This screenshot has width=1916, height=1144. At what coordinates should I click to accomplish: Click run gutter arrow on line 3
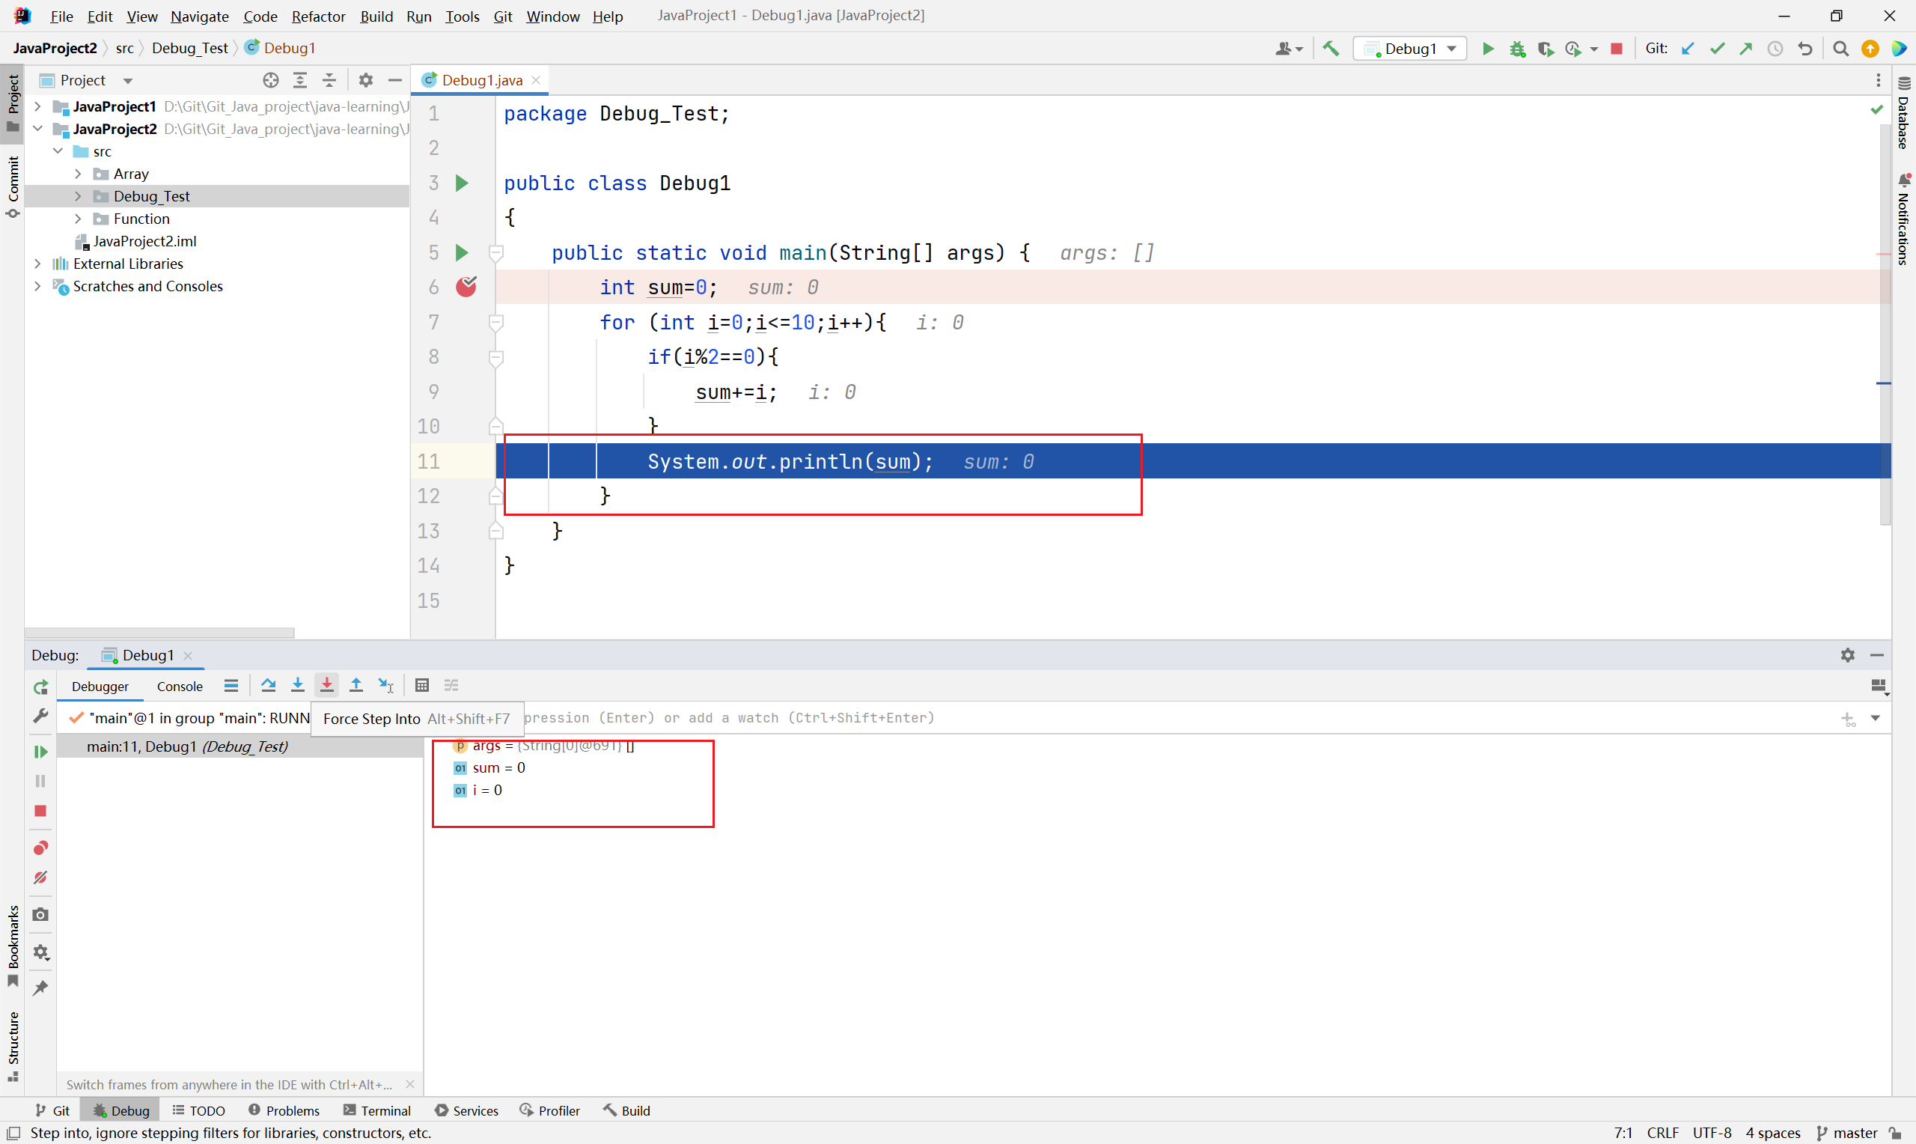(x=462, y=183)
